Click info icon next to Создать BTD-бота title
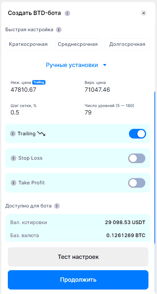This screenshot has width=157, height=294. point(67,13)
